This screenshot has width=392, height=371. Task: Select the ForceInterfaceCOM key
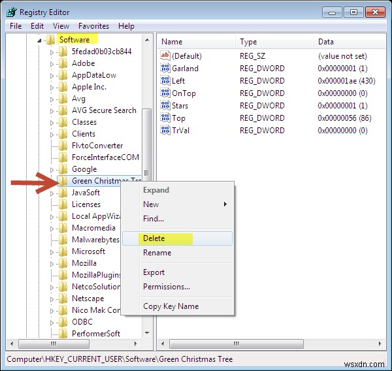click(x=105, y=157)
